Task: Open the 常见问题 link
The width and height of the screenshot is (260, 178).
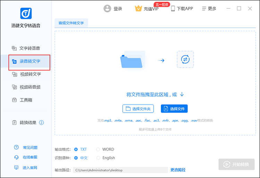Action: point(30,147)
